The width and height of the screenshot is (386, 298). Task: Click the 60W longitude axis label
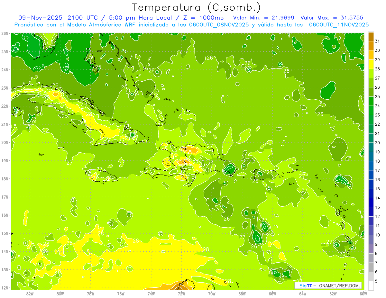click(x=363, y=293)
